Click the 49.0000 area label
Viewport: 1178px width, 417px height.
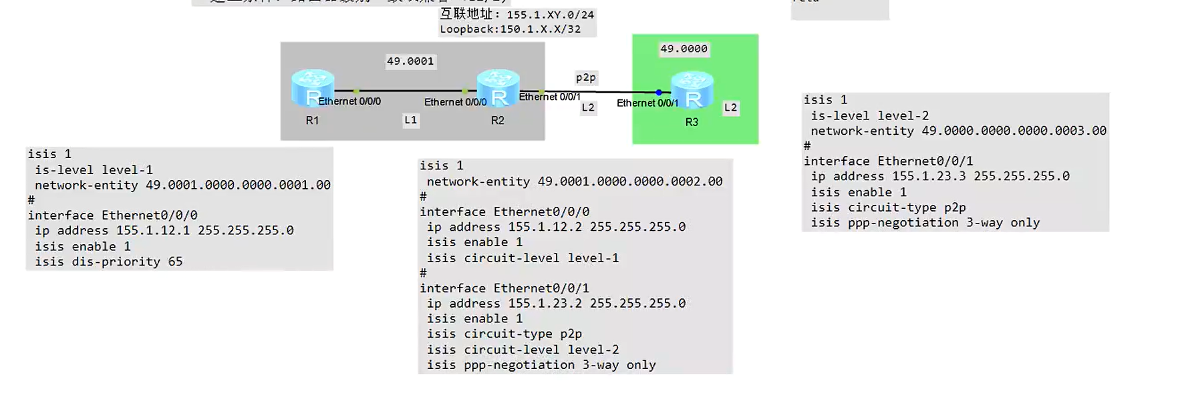(x=684, y=49)
